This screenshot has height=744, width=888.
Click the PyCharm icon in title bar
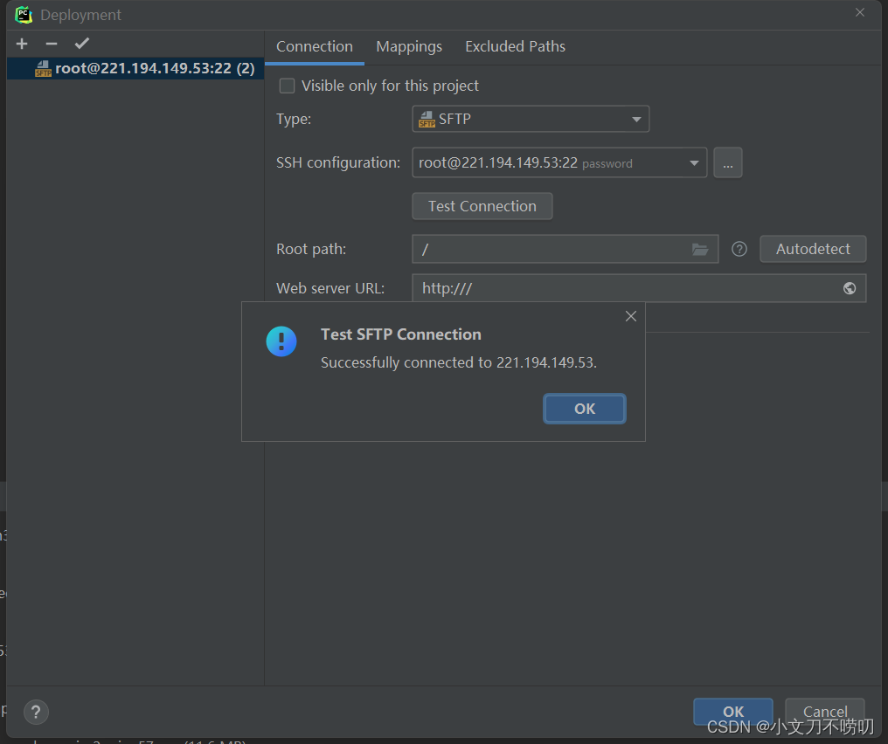[24, 15]
